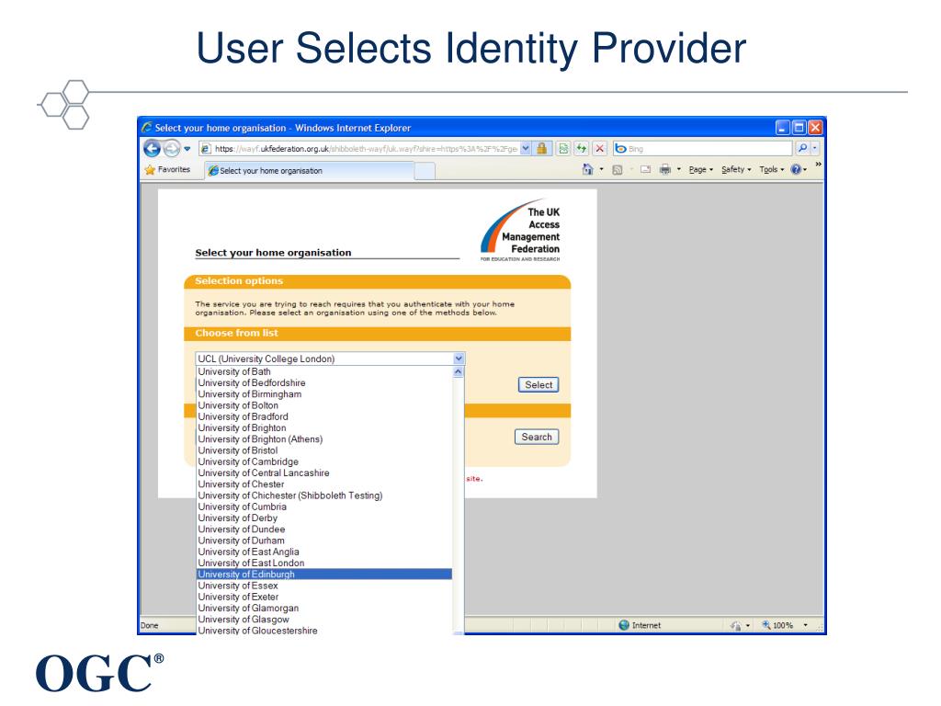Choose University of Durham from list
Viewport: 941px width, 706px height.
coord(324,541)
